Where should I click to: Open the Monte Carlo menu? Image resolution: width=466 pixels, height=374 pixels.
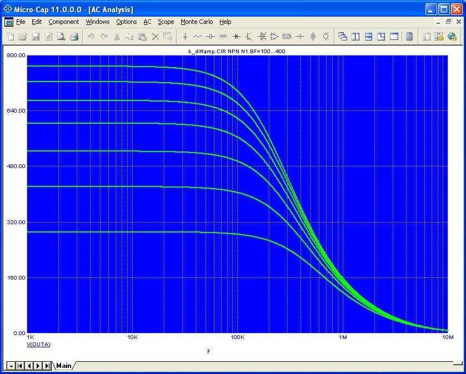[197, 22]
